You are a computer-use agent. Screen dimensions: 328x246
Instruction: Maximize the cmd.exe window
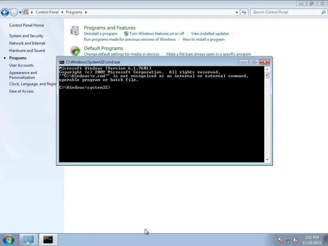point(254,62)
